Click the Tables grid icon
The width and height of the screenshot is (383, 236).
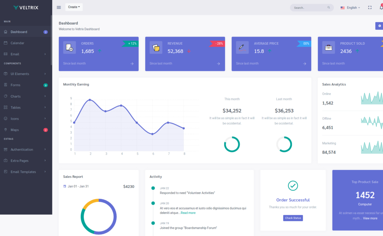tap(6, 107)
